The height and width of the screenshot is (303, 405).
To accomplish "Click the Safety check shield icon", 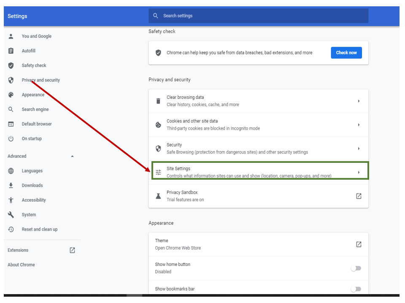I will [11, 66].
